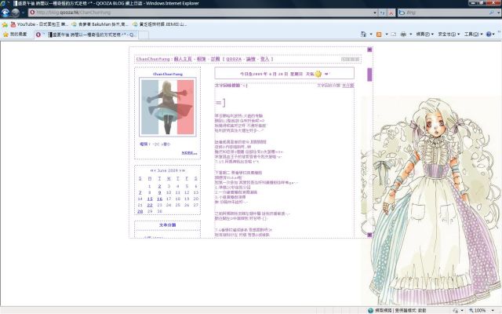Click the ChanChunYung blog title link
Viewport: 502px width, 314px height.
tap(153, 60)
